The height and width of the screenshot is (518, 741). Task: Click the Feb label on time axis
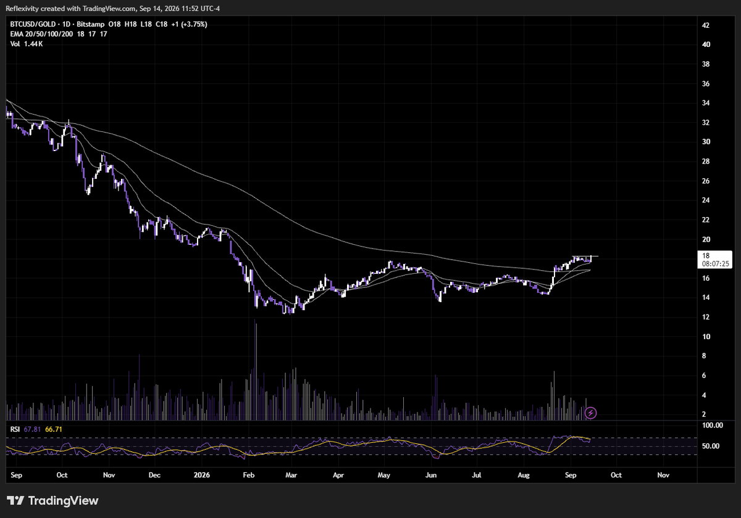click(x=248, y=476)
